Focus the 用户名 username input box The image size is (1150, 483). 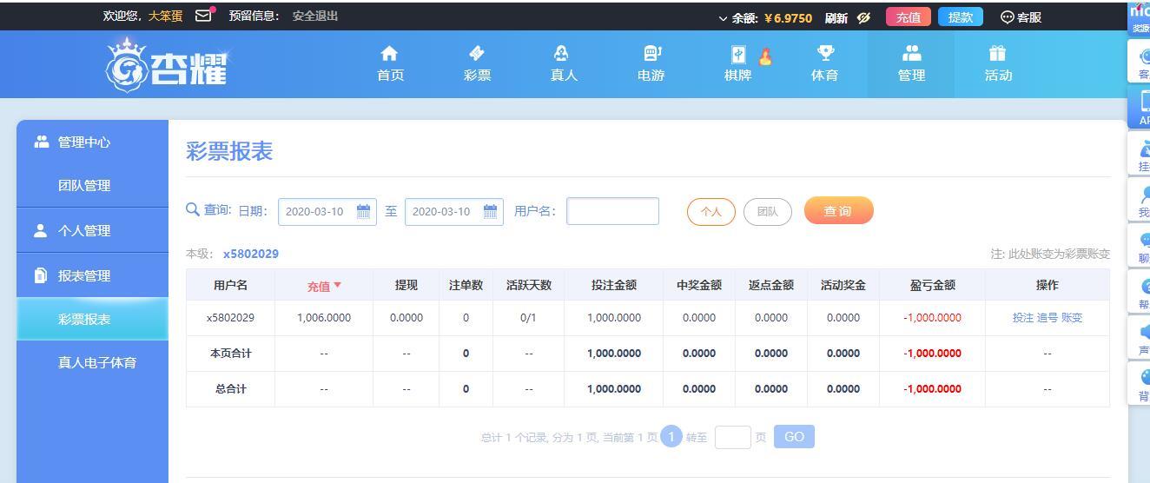point(612,211)
